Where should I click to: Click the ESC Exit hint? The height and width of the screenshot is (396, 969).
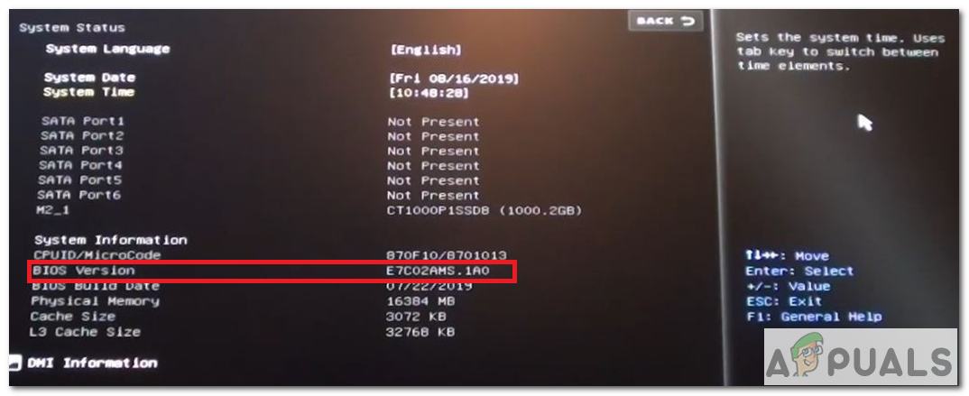point(784,301)
